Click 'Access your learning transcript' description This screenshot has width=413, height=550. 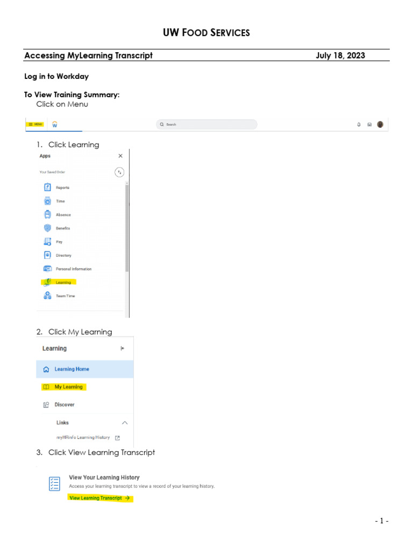[x=141, y=486]
